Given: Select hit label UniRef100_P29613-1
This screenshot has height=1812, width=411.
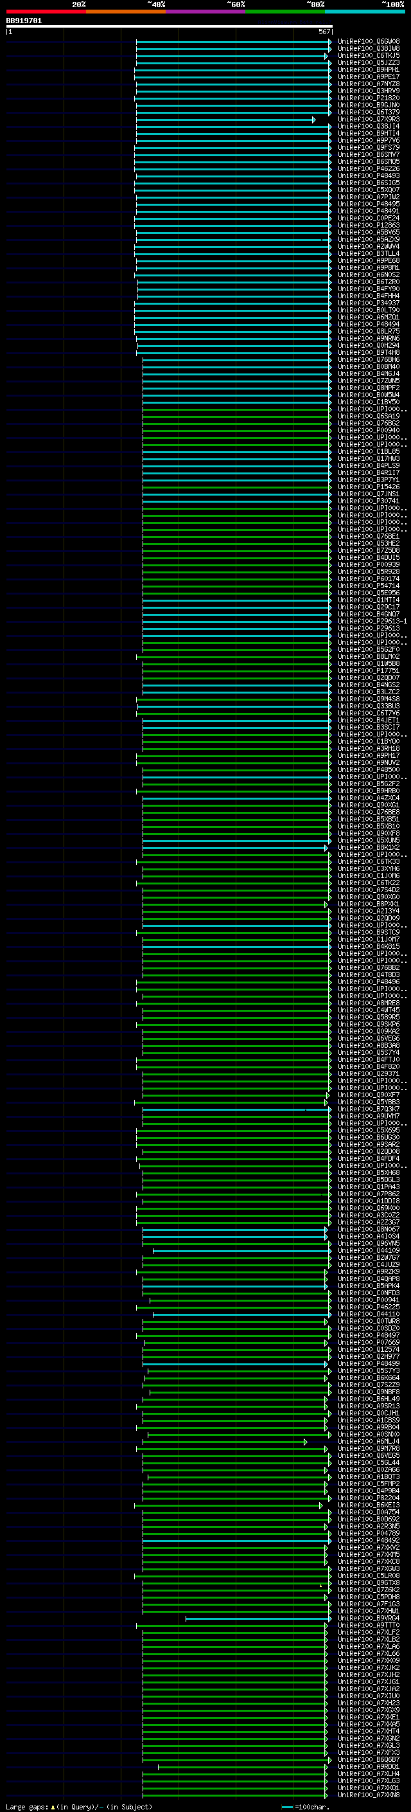Looking at the screenshot, I should click(x=372, y=621).
